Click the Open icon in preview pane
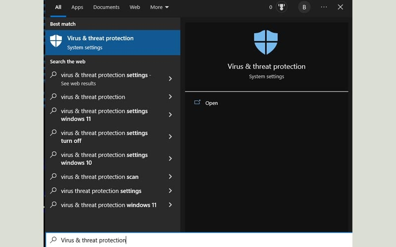This screenshot has width=396, height=247. [198, 103]
